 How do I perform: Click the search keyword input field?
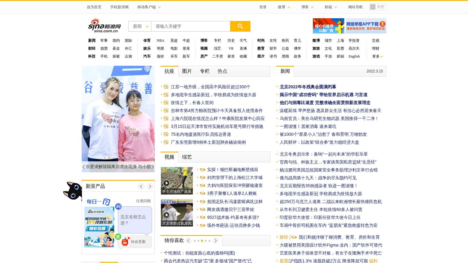tap(191, 26)
